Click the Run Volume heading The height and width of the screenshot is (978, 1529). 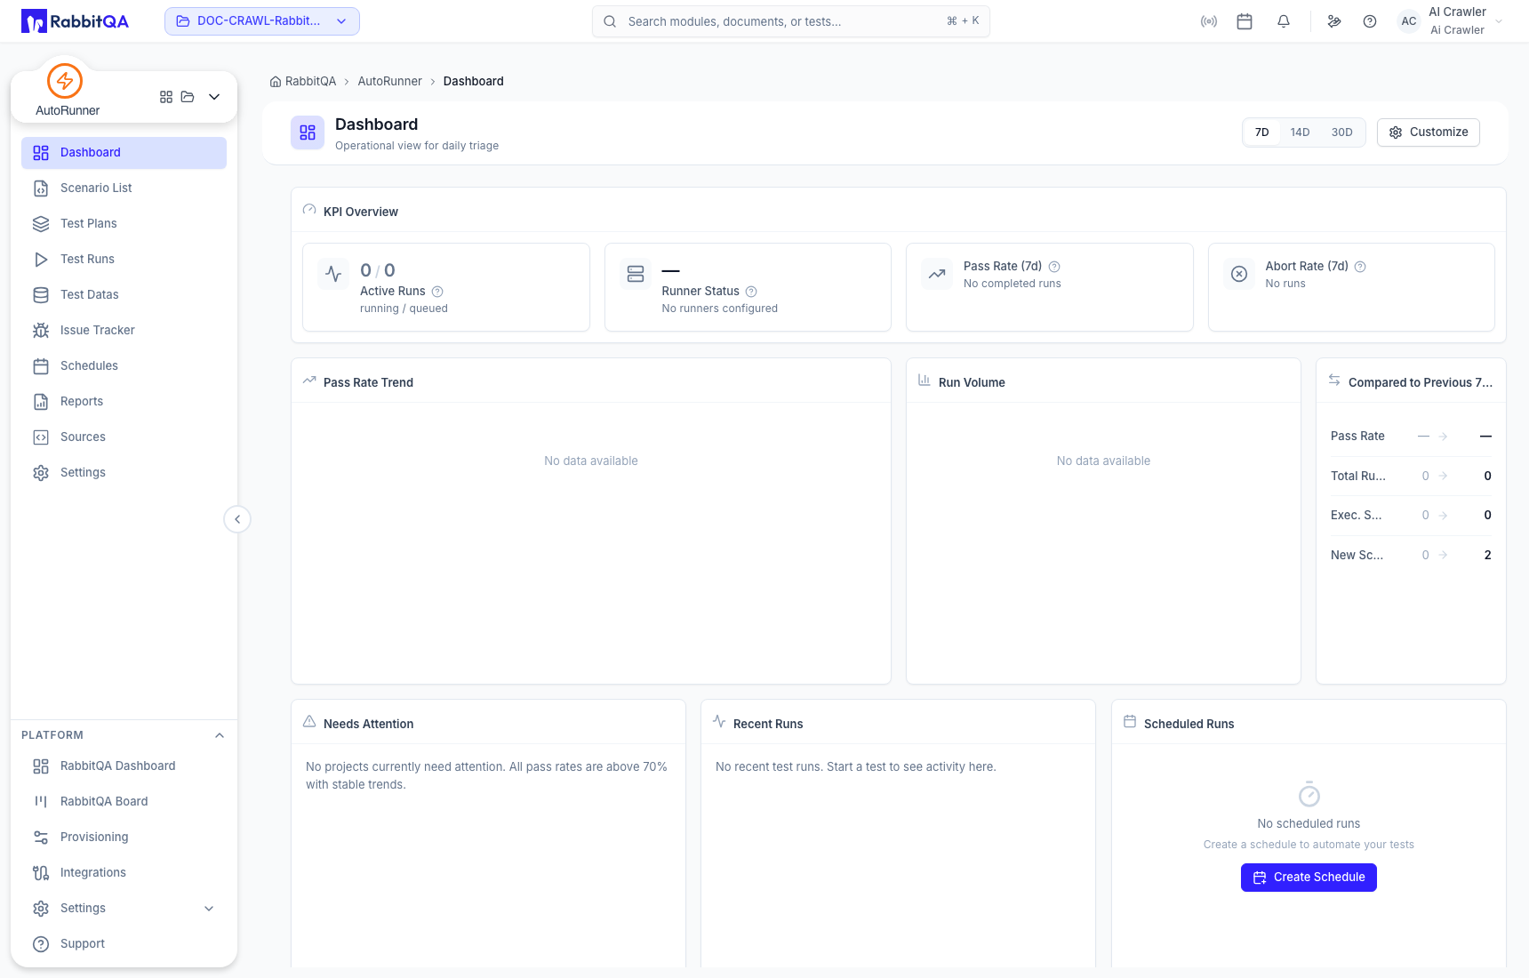[x=972, y=383]
